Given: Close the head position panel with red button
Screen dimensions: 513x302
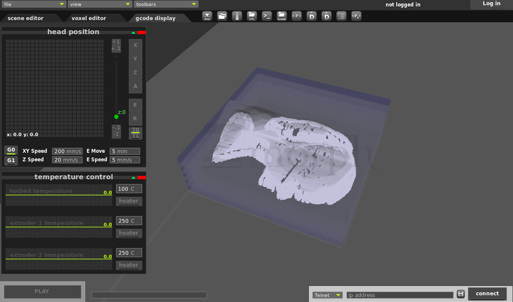Looking at the screenshot, I should [142, 32].
